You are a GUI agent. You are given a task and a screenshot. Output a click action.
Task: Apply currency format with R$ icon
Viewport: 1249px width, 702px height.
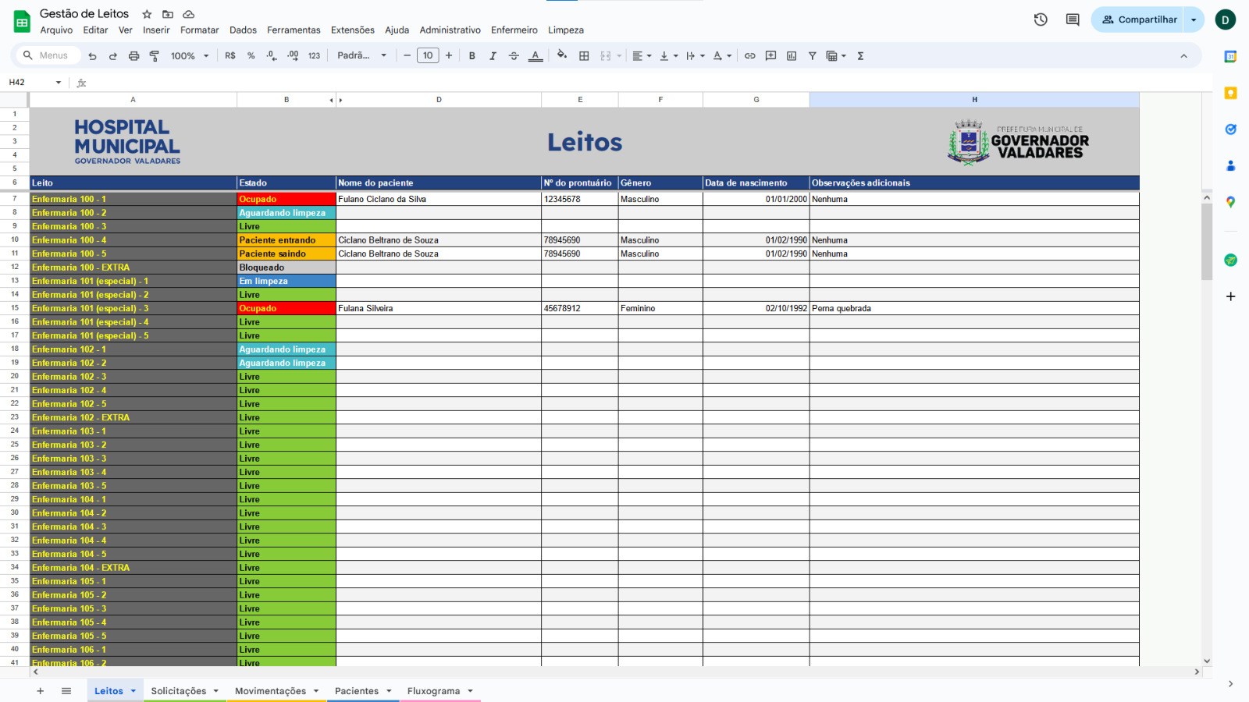point(230,55)
